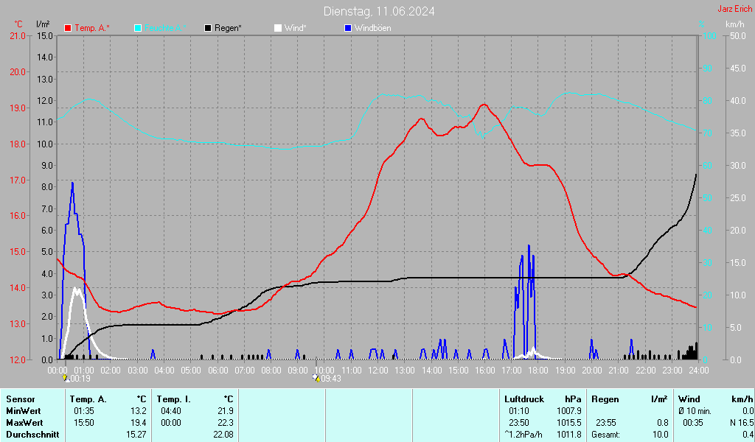755x442 pixels.
Task: Click the 12:00 label on time axis
Action: [x=378, y=370]
